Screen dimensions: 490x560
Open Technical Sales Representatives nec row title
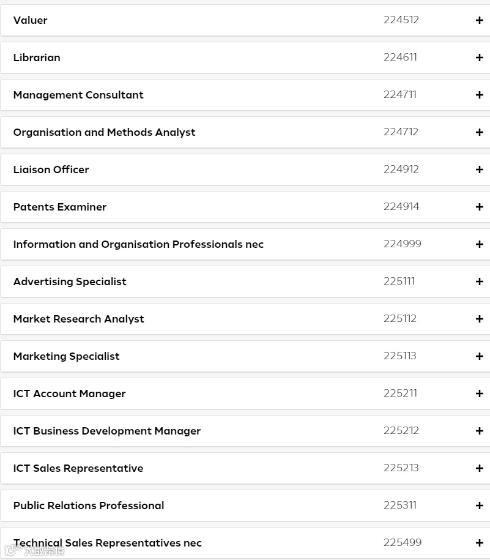point(108,543)
